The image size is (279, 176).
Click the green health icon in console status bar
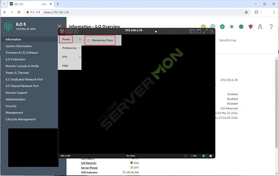(x=204, y=156)
